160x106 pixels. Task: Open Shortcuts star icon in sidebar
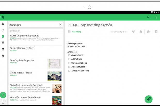point(3,55)
